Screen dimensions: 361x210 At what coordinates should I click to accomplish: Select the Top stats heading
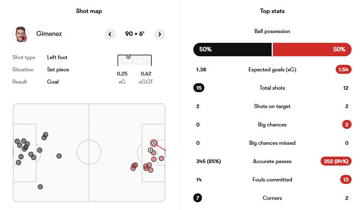point(272,11)
